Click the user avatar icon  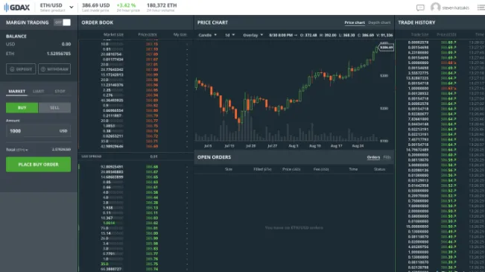(435, 7)
